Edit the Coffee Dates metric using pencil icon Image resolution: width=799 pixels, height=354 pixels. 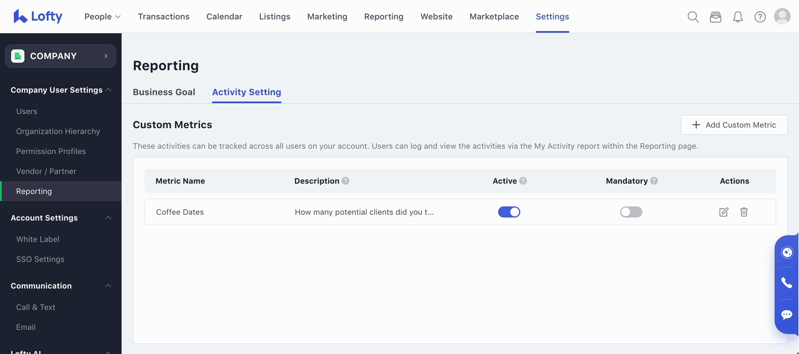click(x=723, y=212)
